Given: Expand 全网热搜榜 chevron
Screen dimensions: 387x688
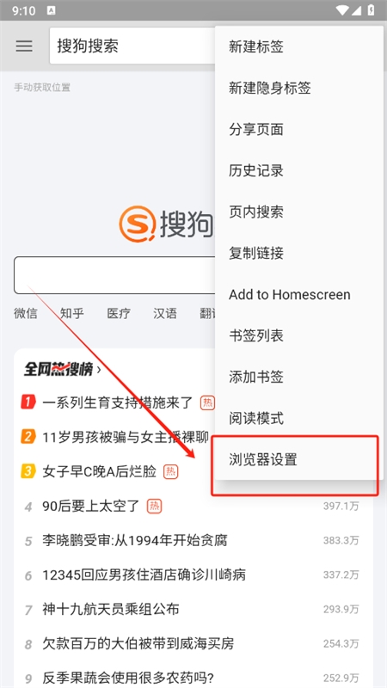Looking at the screenshot, I should pyautogui.click(x=99, y=370).
